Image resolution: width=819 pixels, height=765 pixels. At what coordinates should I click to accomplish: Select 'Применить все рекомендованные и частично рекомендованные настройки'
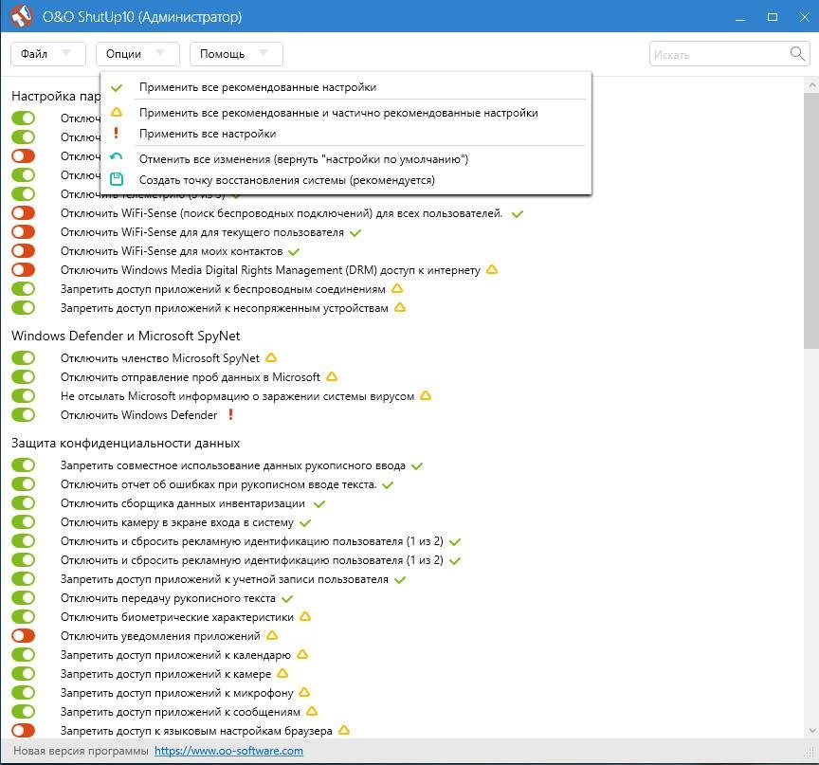tap(346, 112)
